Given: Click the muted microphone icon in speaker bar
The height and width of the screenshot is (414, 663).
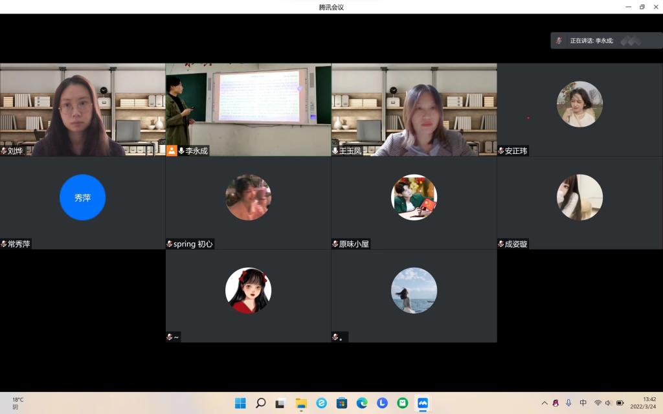Looking at the screenshot, I should 559,41.
